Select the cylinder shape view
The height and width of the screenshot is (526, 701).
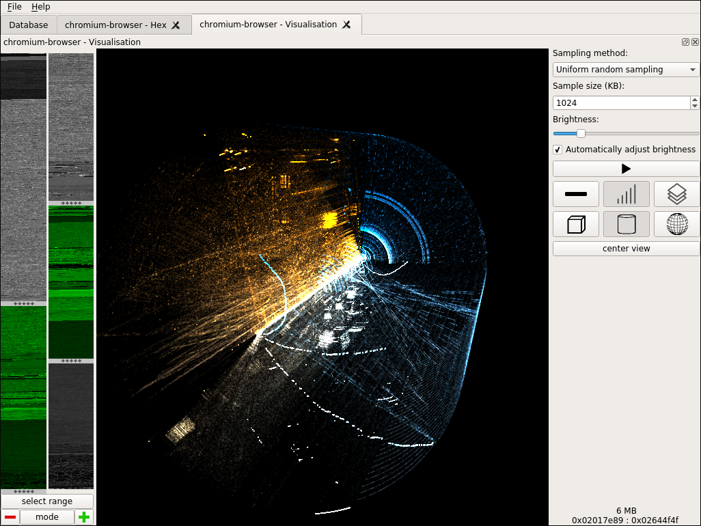pos(626,224)
